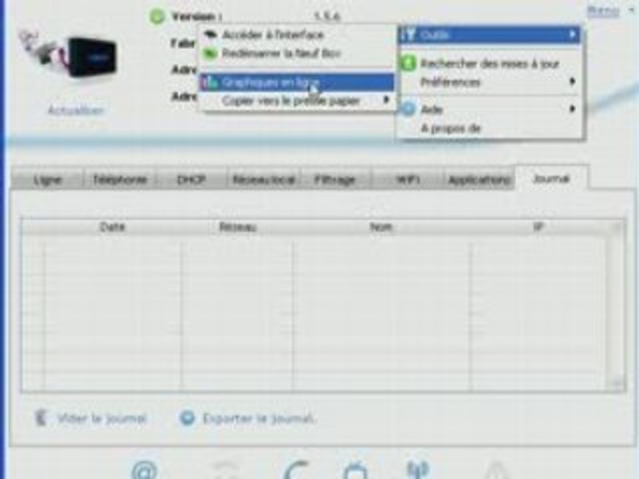Select the Outils menu entry
Screen dimensions: 639x479
[489, 35]
